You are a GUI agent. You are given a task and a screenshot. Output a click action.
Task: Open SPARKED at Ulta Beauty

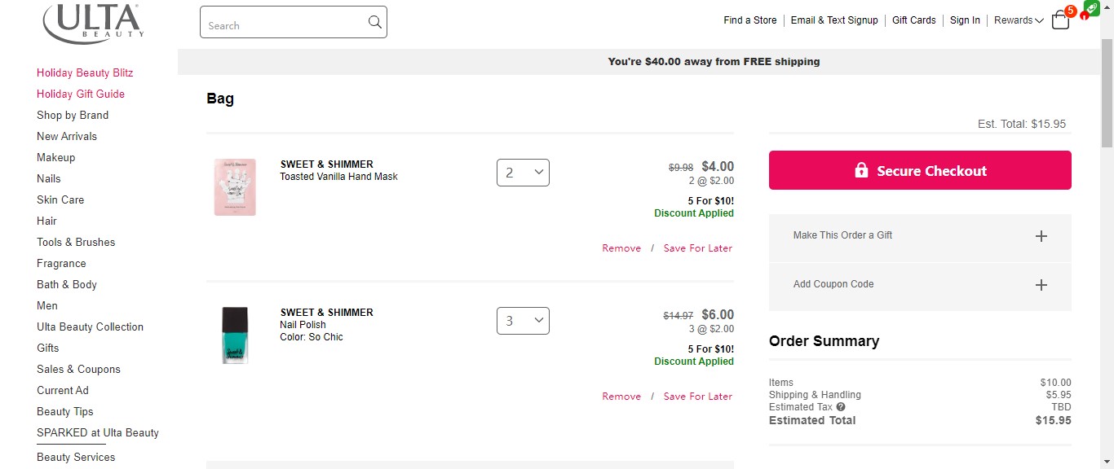click(98, 432)
